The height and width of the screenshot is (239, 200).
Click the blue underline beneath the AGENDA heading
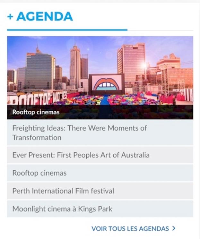tap(67, 30)
